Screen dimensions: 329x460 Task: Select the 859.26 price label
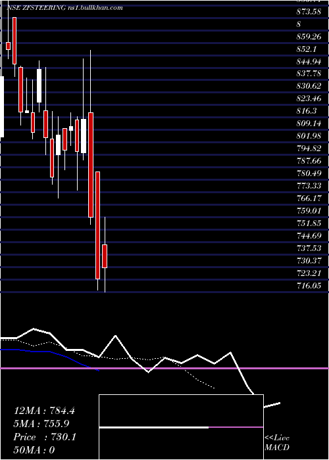coord(309,37)
